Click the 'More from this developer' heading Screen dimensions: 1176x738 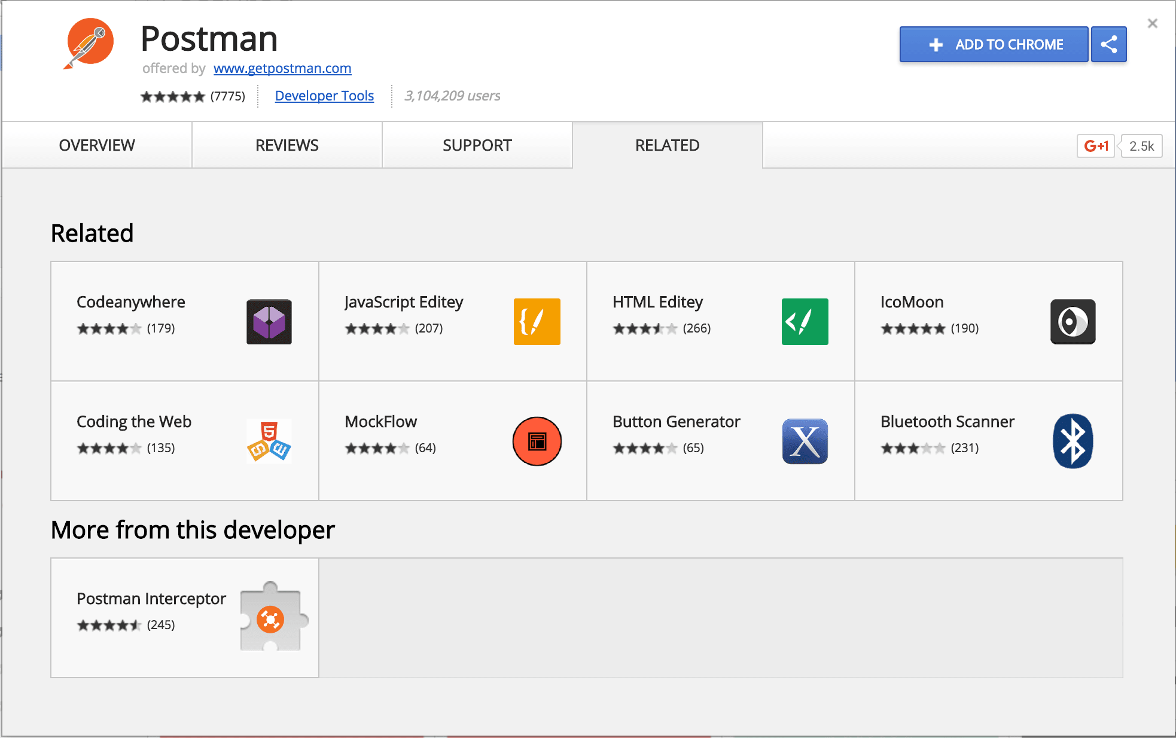coord(193,530)
